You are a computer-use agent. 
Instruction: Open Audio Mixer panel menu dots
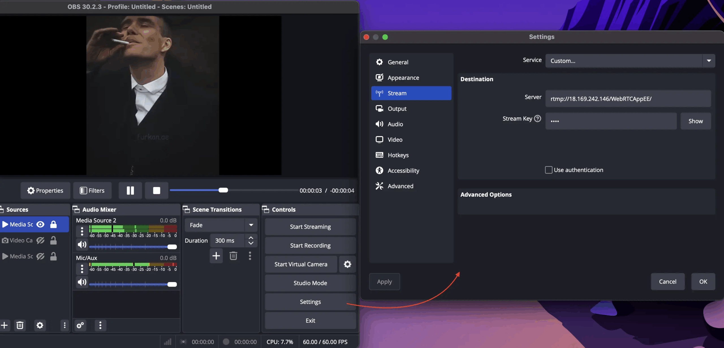[x=100, y=325]
